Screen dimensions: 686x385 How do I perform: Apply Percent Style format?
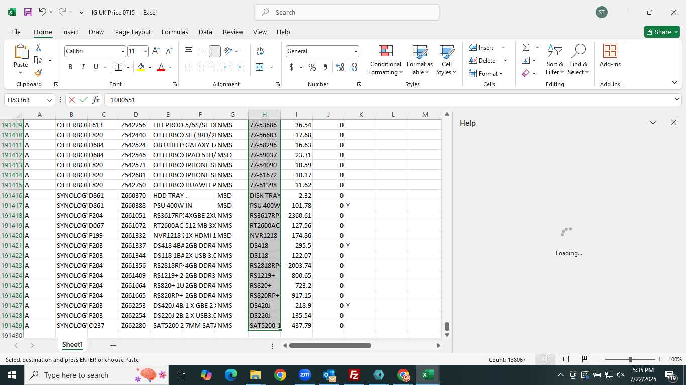[312, 67]
